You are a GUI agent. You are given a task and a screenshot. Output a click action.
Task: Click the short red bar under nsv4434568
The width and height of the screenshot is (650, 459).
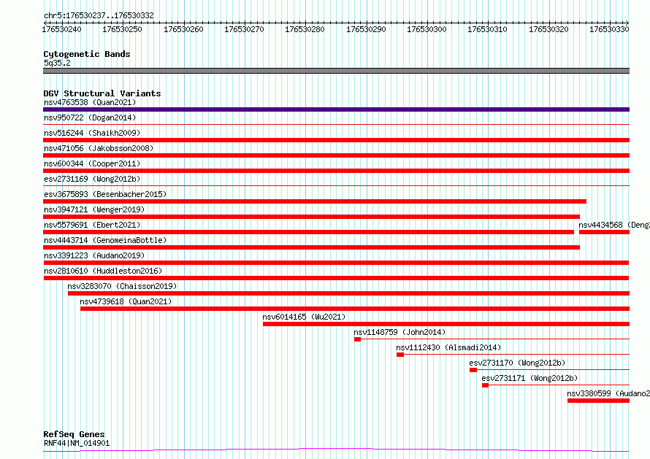(x=605, y=232)
